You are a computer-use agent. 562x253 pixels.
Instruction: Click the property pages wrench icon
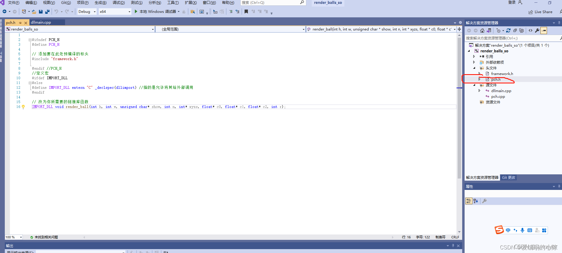[x=484, y=201]
